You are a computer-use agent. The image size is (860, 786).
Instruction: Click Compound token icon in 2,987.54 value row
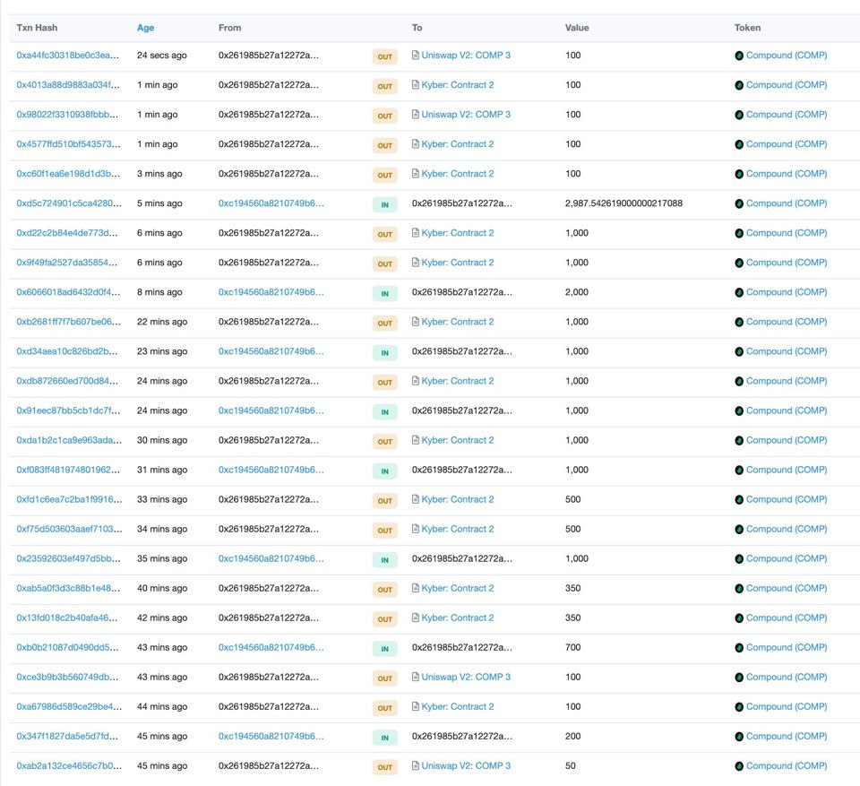pyautogui.click(x=739, y=203)
